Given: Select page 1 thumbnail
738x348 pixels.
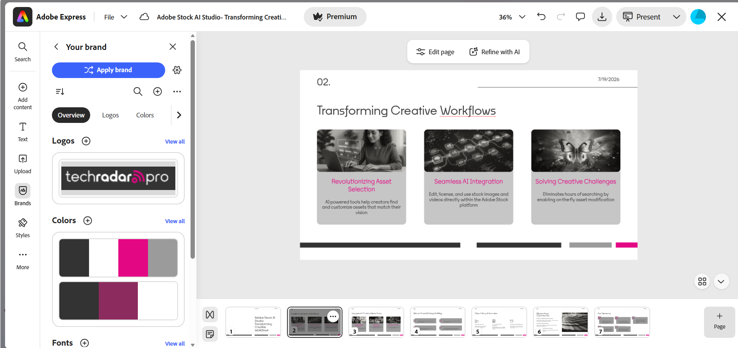Looking at the screenshot, I should pos(253,322).
